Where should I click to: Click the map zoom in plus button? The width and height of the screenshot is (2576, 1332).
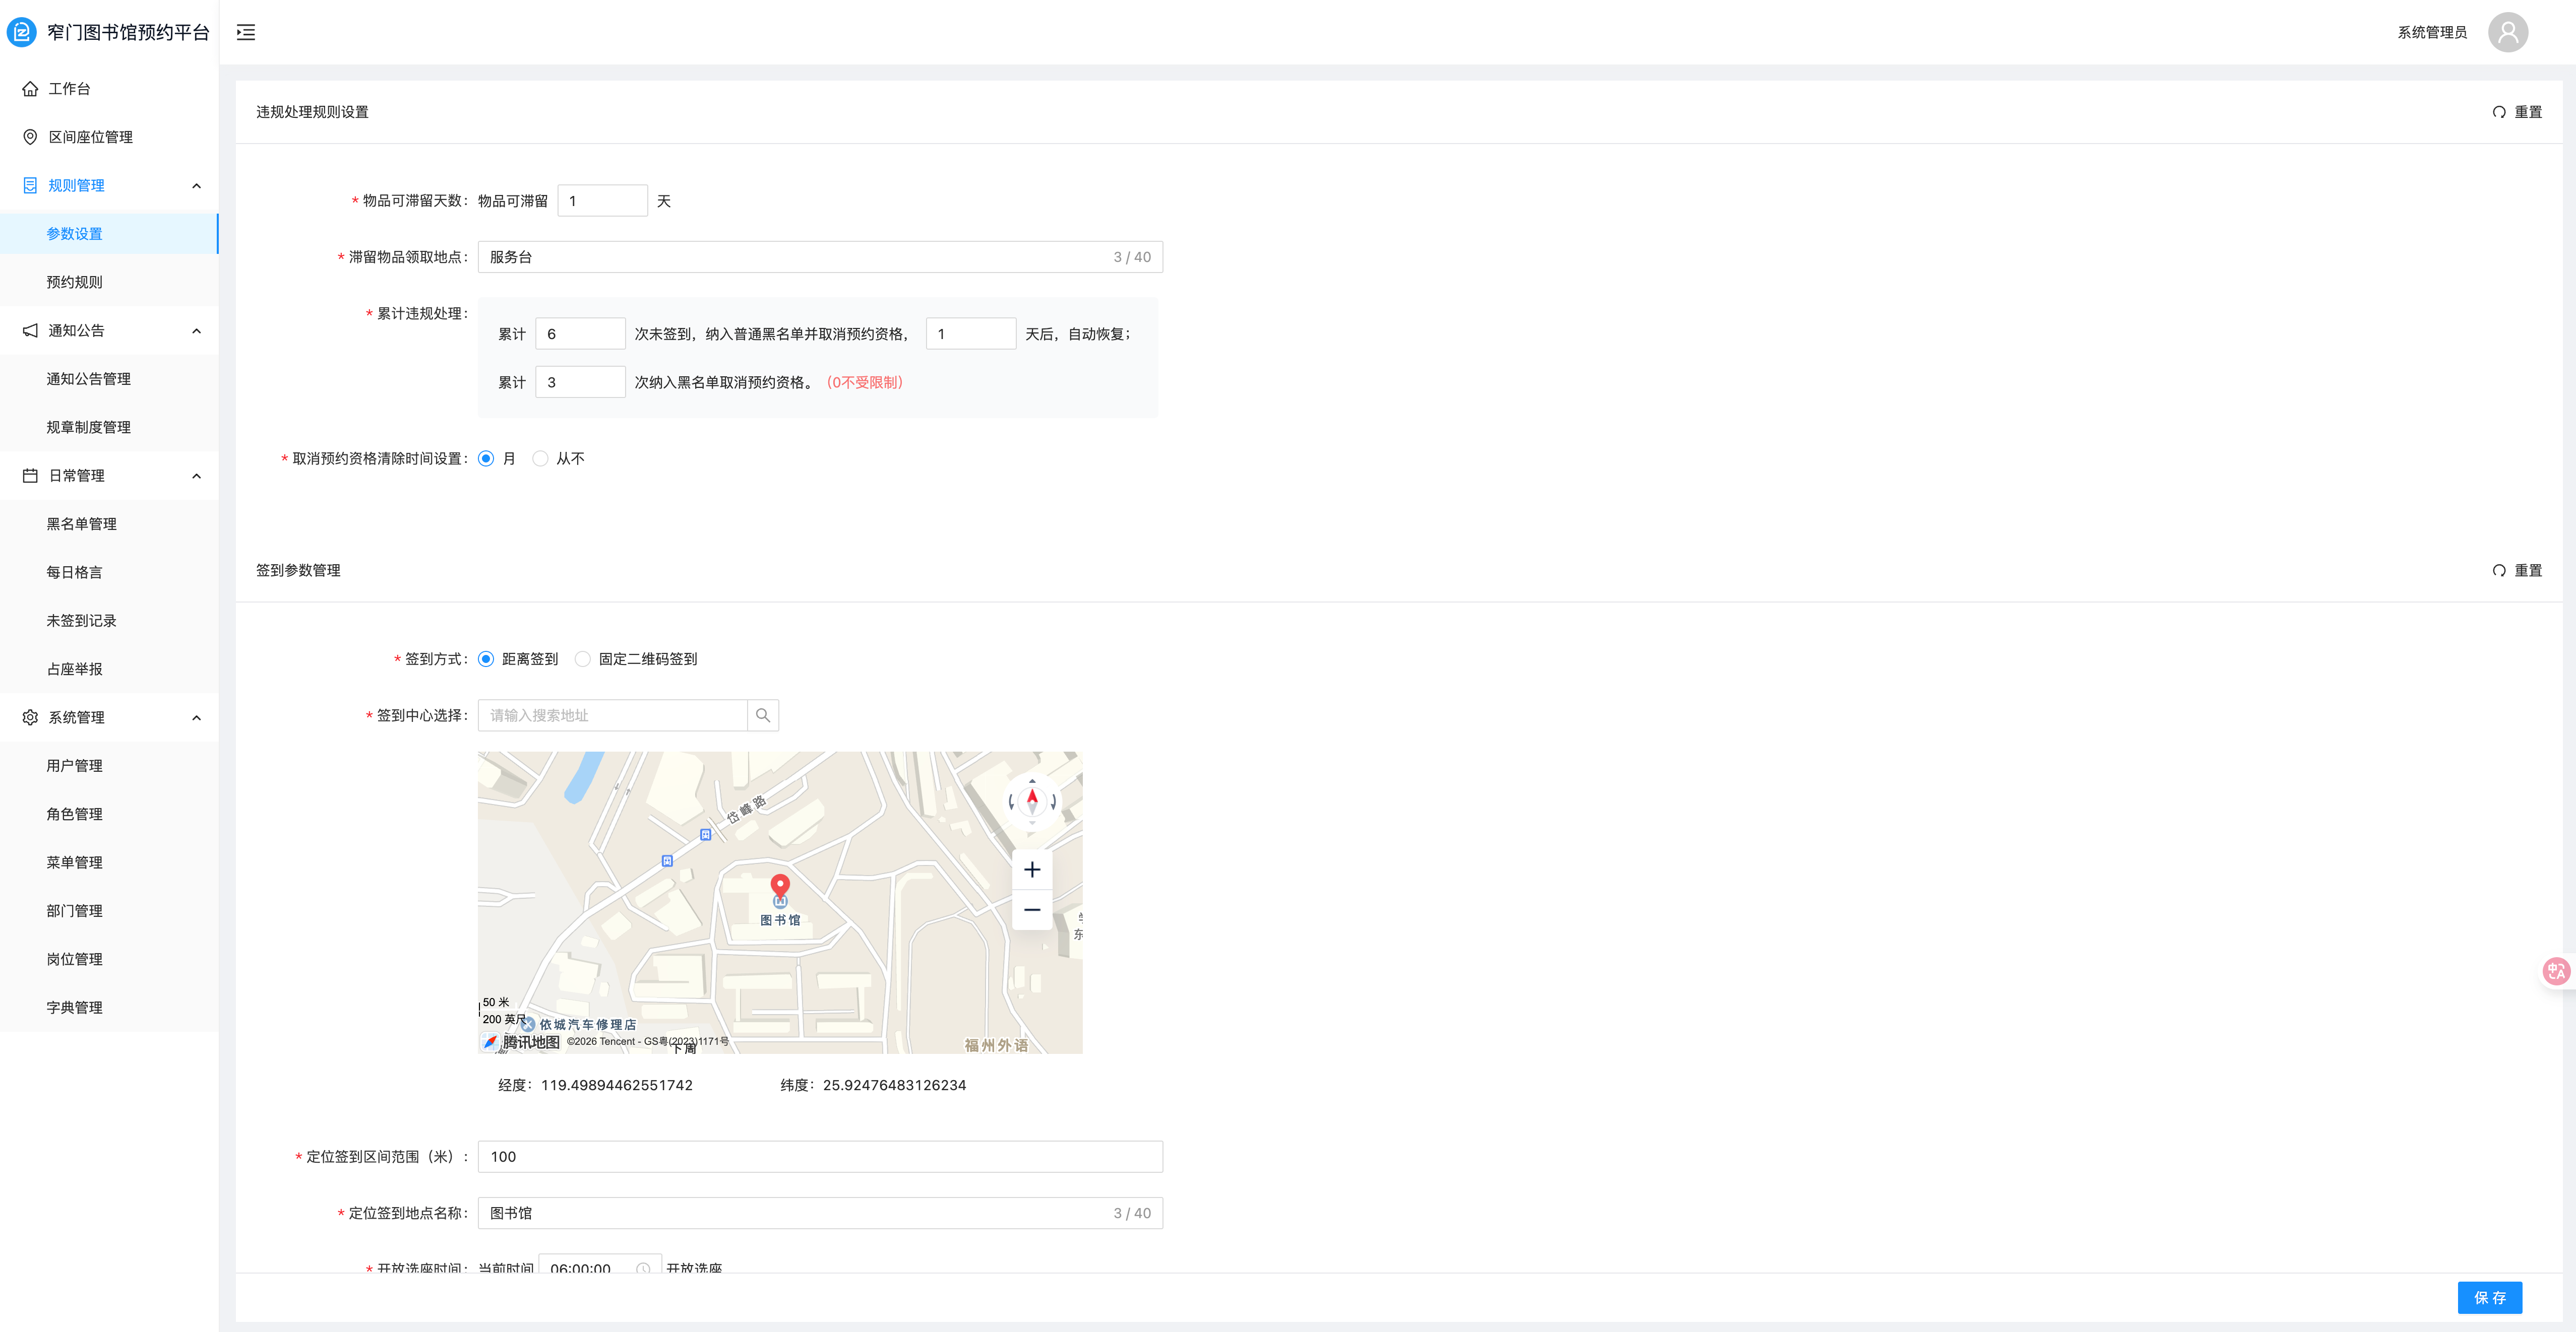pos(1032,870)
